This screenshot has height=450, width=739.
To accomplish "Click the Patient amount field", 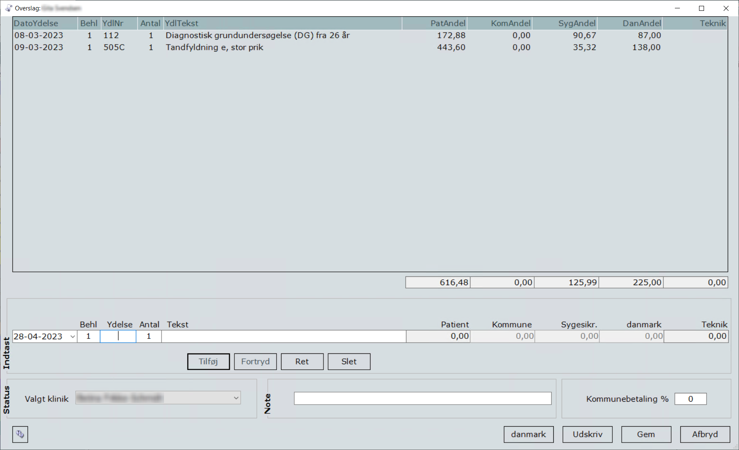I will 438,336.
